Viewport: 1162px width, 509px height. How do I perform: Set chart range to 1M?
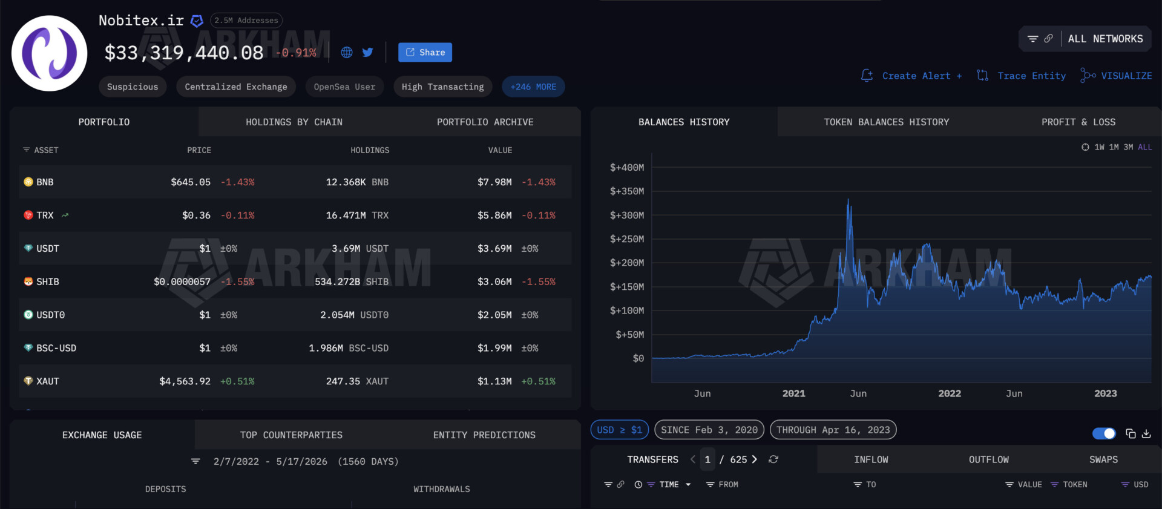[1114, 147]
